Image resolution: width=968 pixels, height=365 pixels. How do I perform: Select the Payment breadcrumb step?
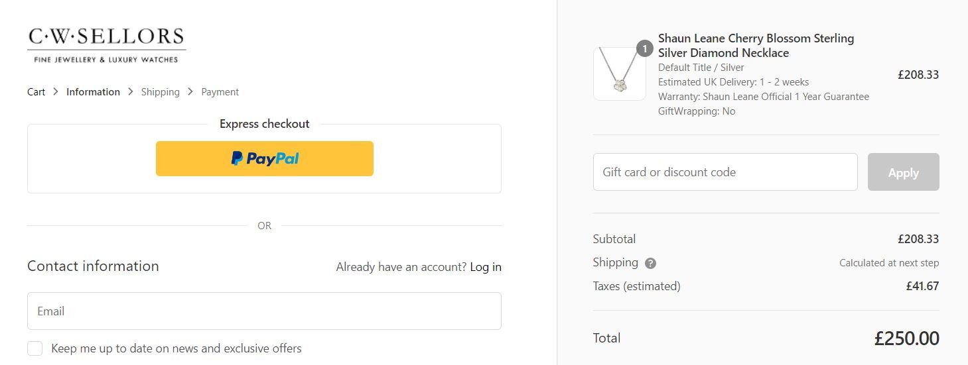[220, 92]
